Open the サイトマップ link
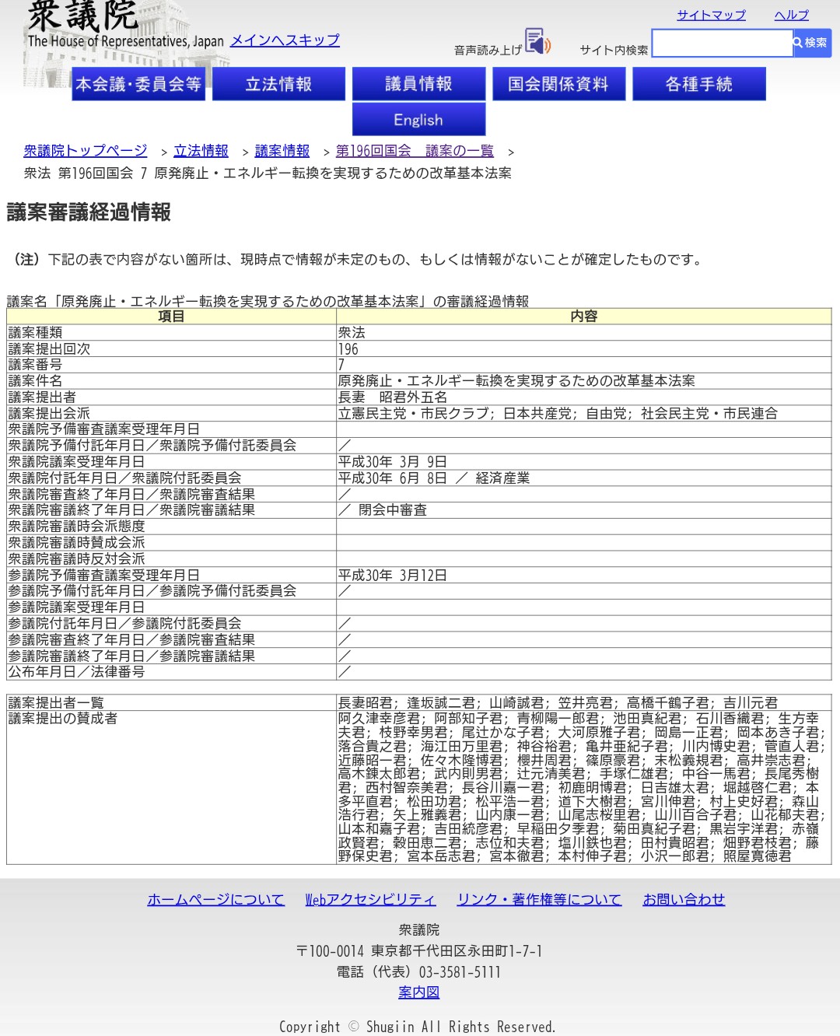This screenshot has width=840, height=1036. coord(711,15)
